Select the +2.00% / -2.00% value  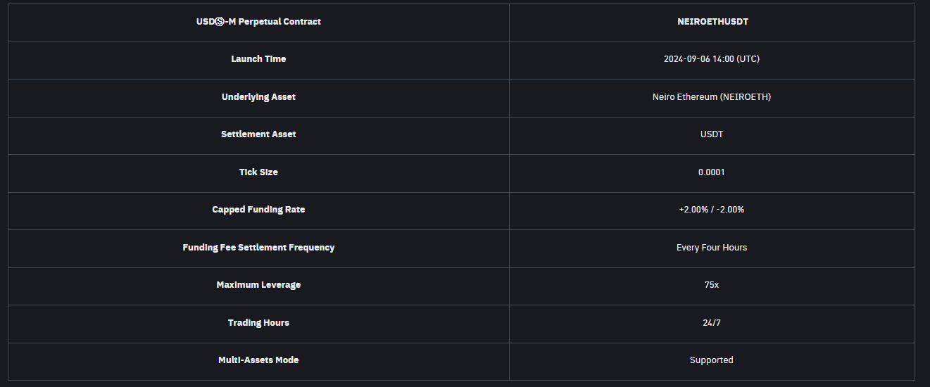tap(712, 210)
